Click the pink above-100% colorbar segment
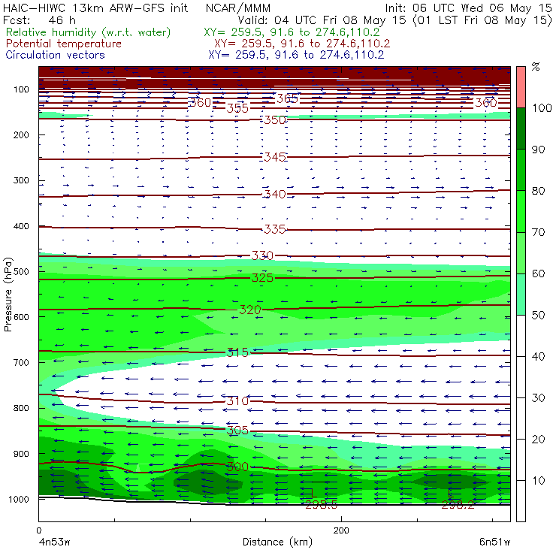The height and width of the screenshot is (556, 556). 521,87
